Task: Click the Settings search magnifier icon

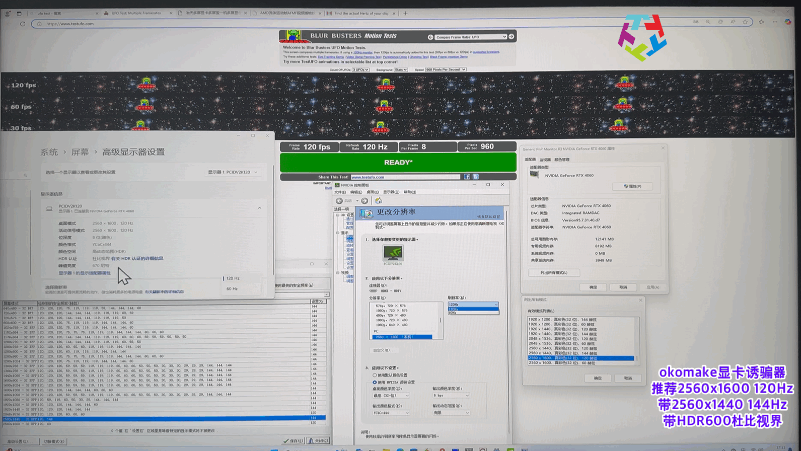Action: click(x=25, y=175)
